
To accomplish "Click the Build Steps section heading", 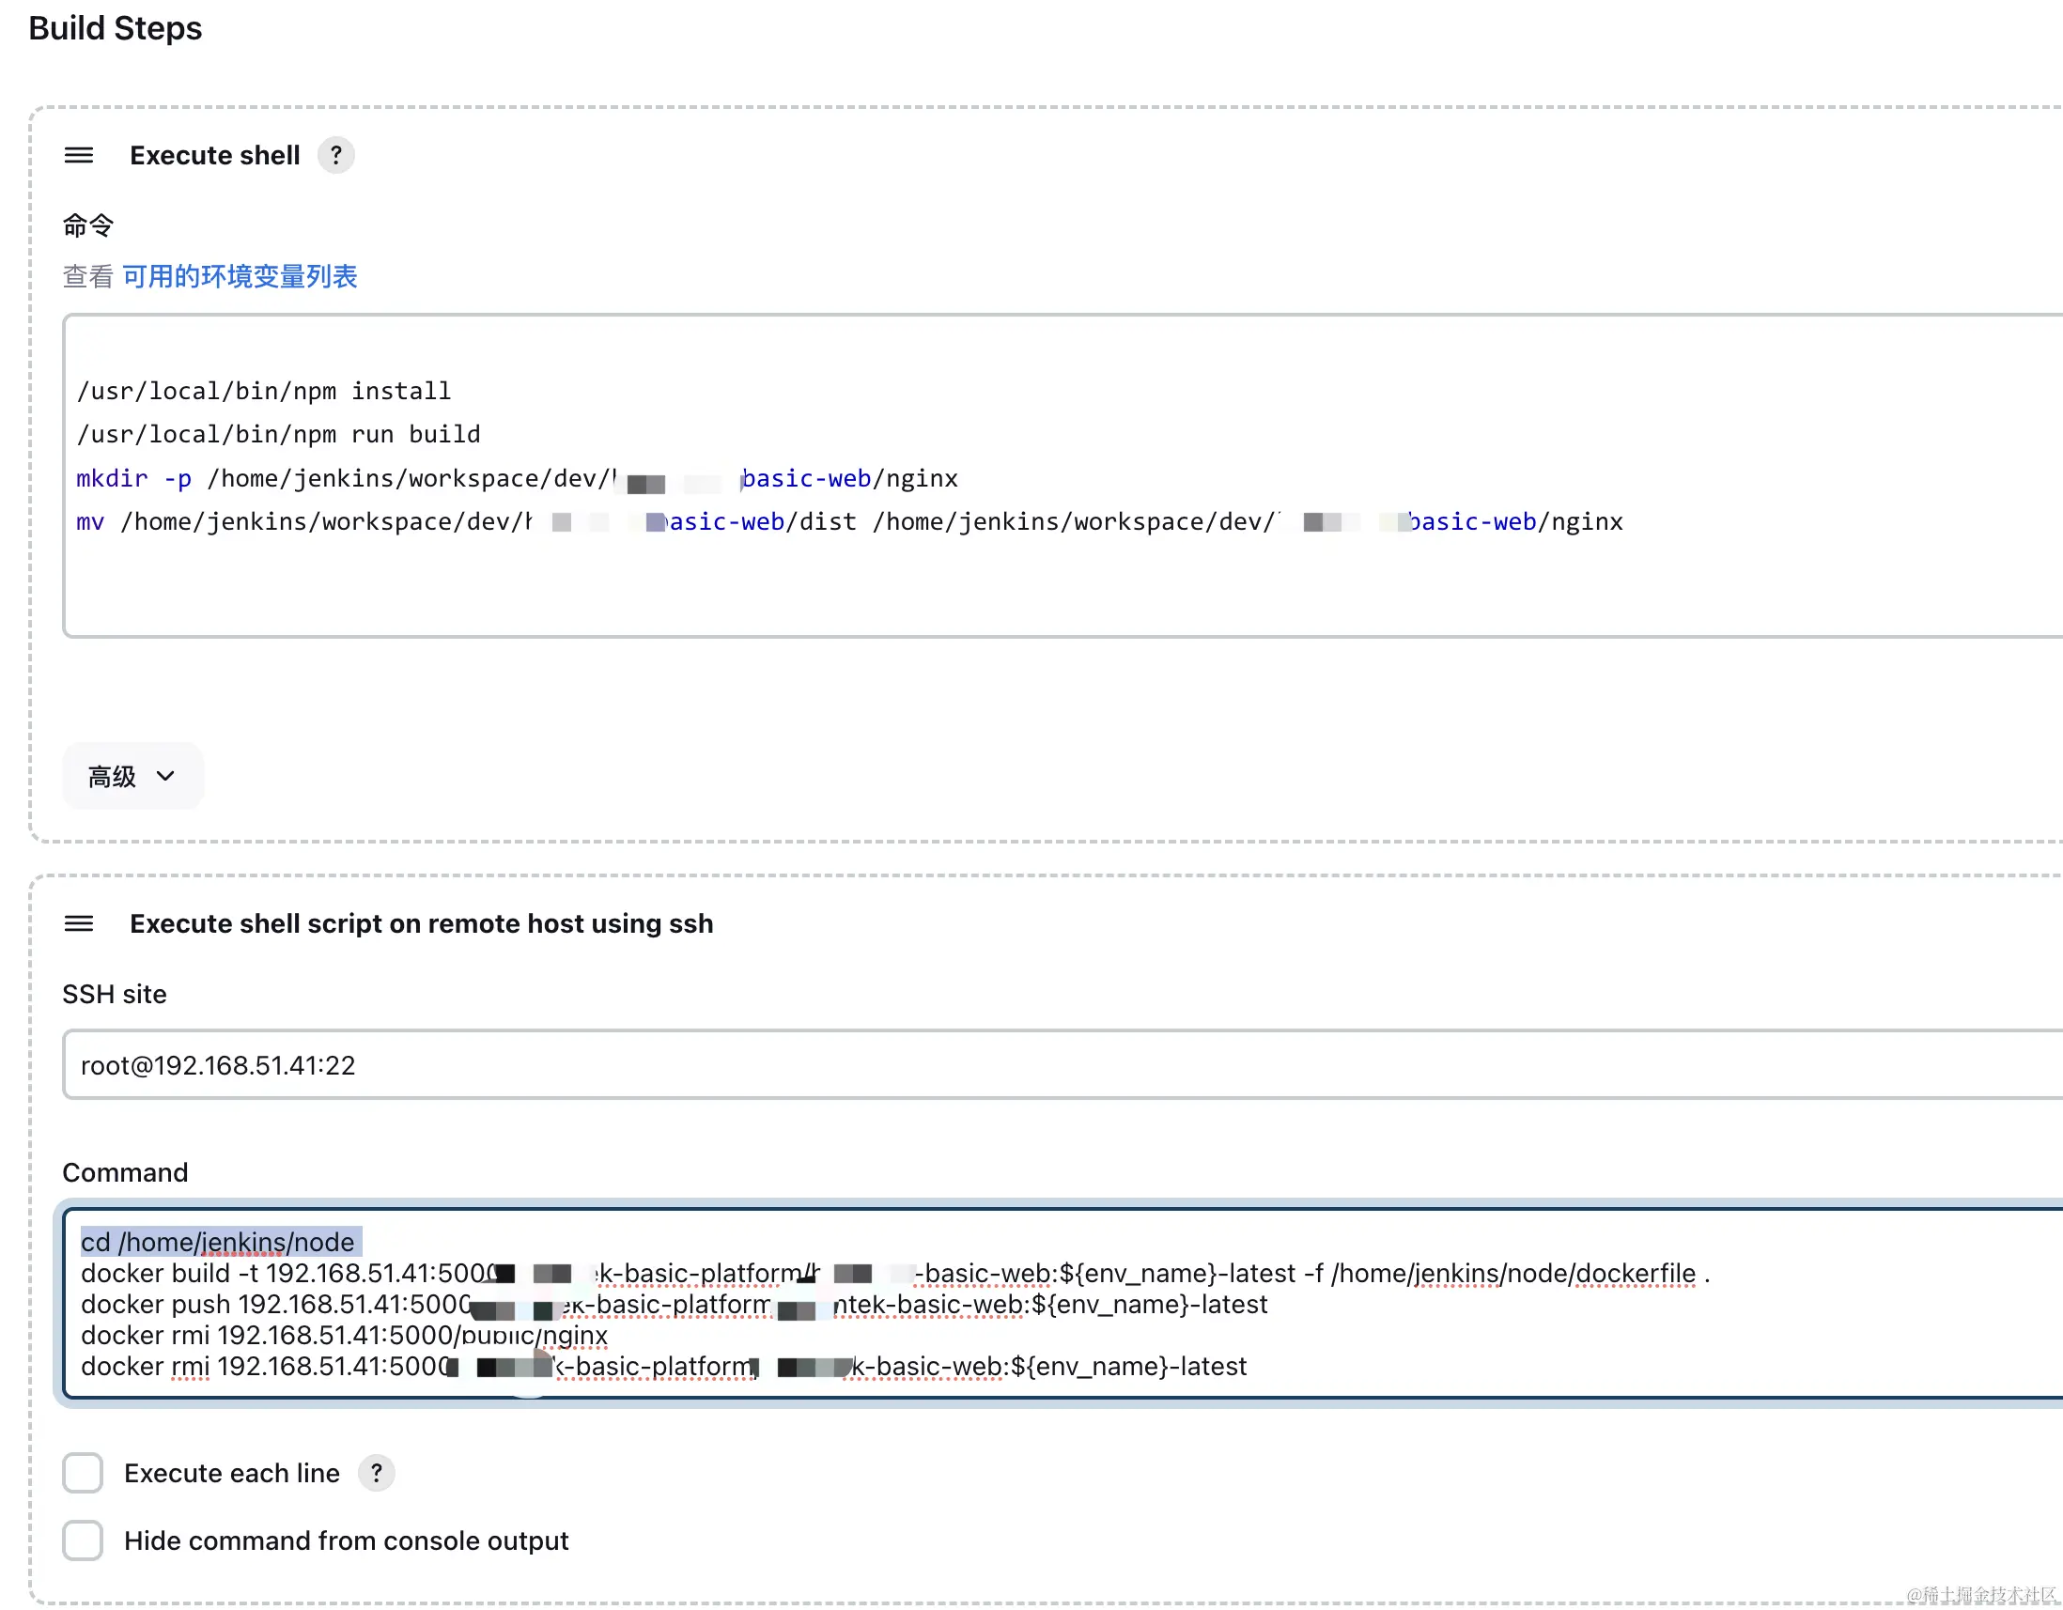I will (x=116, y=28).
